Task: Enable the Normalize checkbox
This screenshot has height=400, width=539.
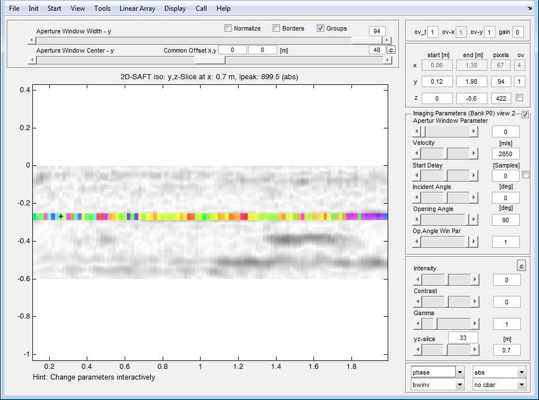Action: coord(228,28)
